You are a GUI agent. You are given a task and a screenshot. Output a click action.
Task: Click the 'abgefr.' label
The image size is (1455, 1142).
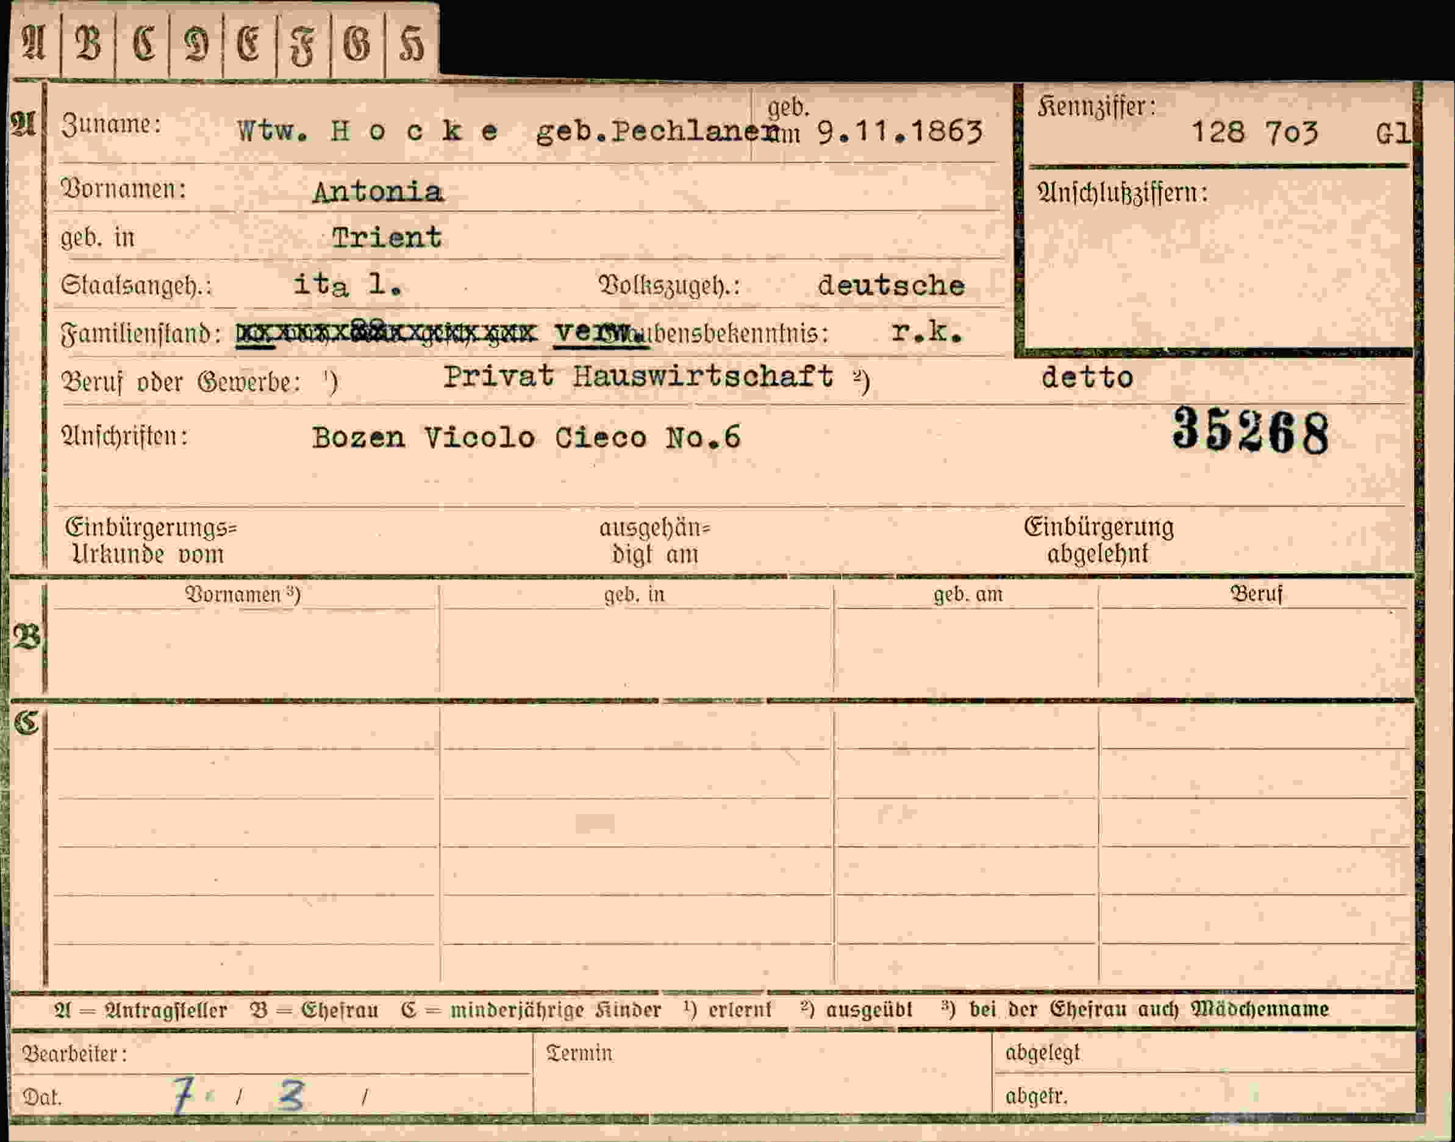[1037, 1096]
